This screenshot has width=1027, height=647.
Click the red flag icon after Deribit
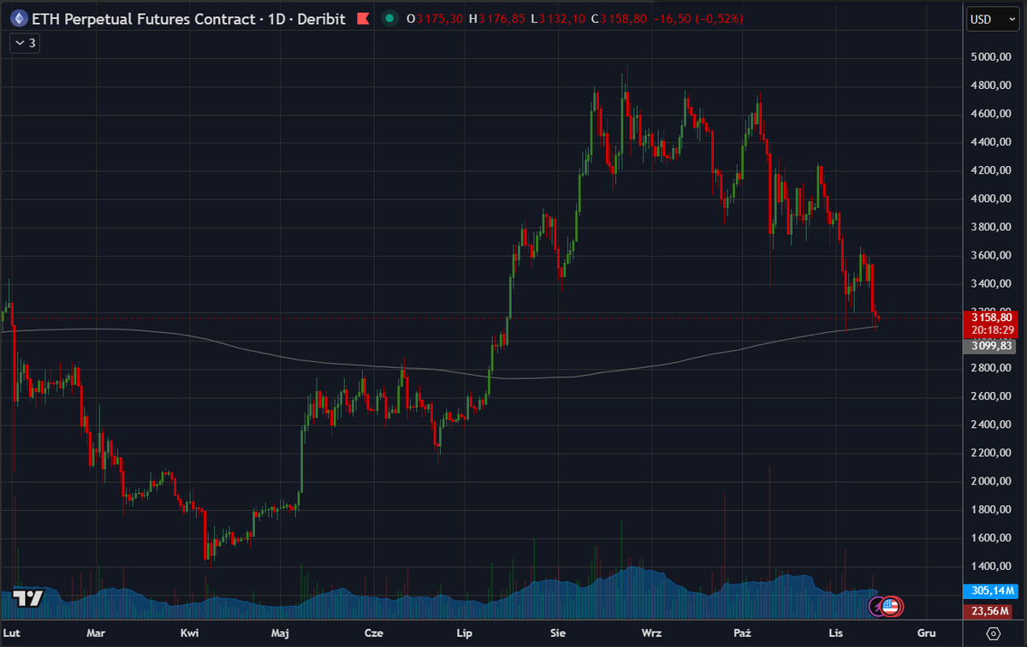click(x=364, y=18)
